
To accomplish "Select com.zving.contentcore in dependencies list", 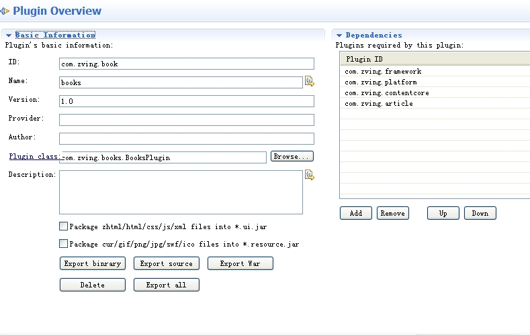I will click(387, 93).
